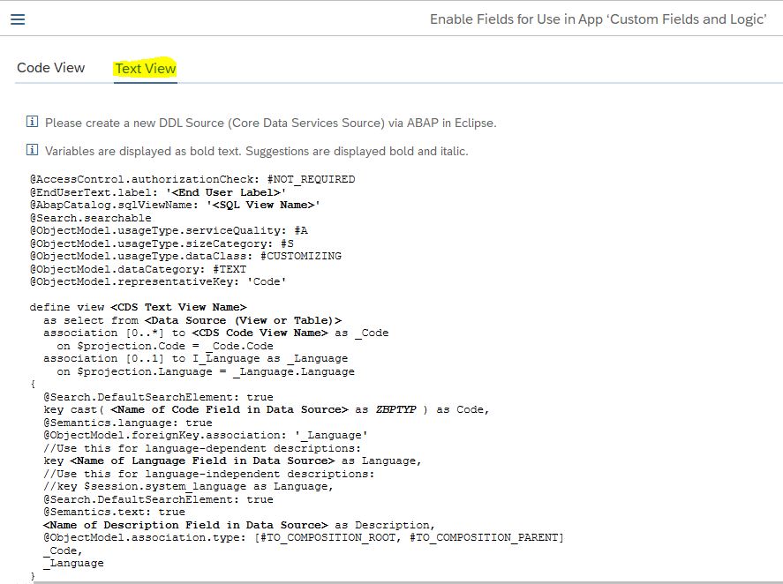Click the page title 'Enable Fields for Use'

[x=598, y=19]
